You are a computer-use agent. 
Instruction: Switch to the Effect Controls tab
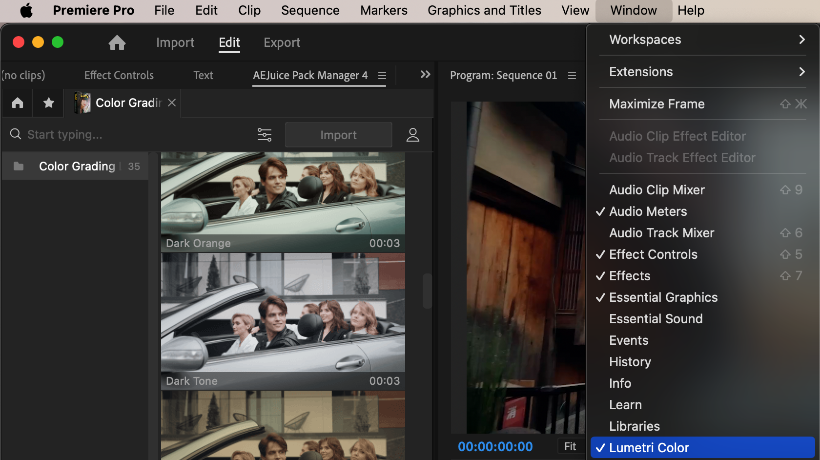pyautogui.click(x=119, y=75)
